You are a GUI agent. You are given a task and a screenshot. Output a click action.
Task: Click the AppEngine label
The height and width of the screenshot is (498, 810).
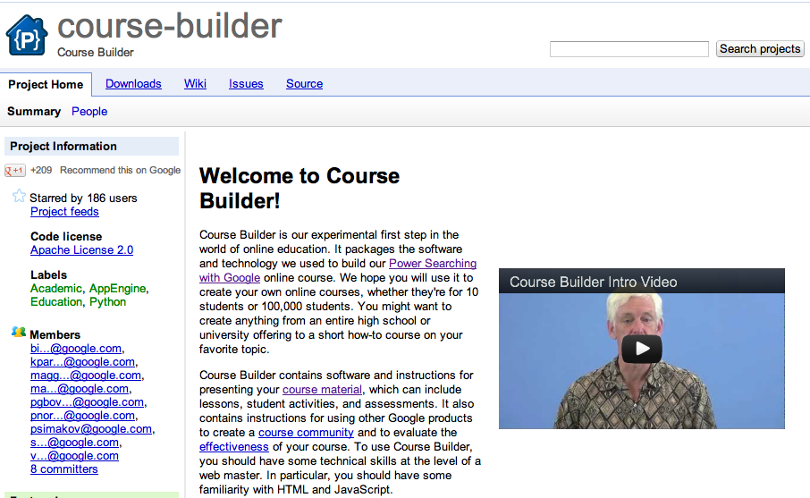[x=118, y=288]
